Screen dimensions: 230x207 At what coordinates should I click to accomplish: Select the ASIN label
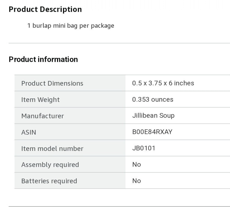click(29, 132)
